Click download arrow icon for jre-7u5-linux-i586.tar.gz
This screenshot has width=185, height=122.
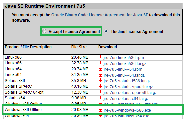[x=100, y=63]
